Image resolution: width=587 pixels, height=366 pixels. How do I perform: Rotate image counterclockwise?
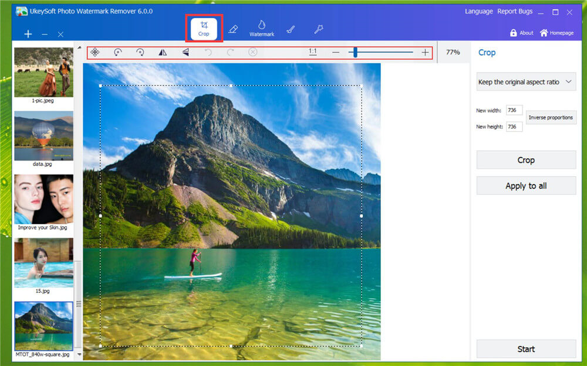tap(117, 52)
